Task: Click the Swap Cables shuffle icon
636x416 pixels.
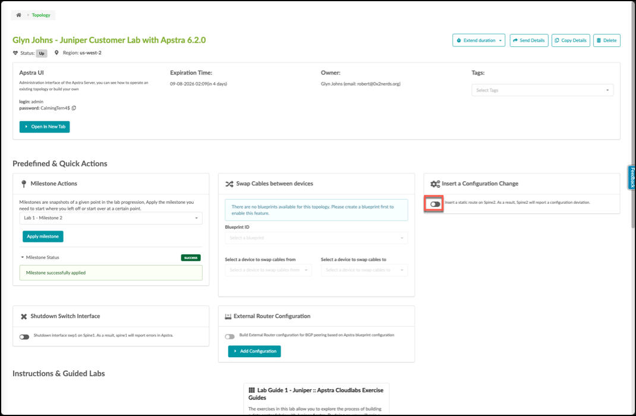Action: click(229, 184)
